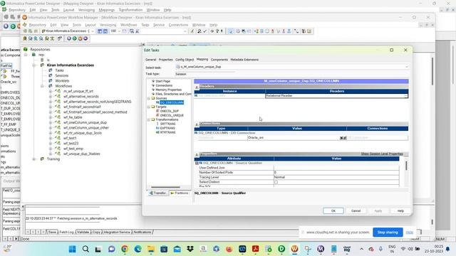Viewport: 456px width, 256px height.
Task: Open the Notifications output tab
Action: click(x=142, y=233)
